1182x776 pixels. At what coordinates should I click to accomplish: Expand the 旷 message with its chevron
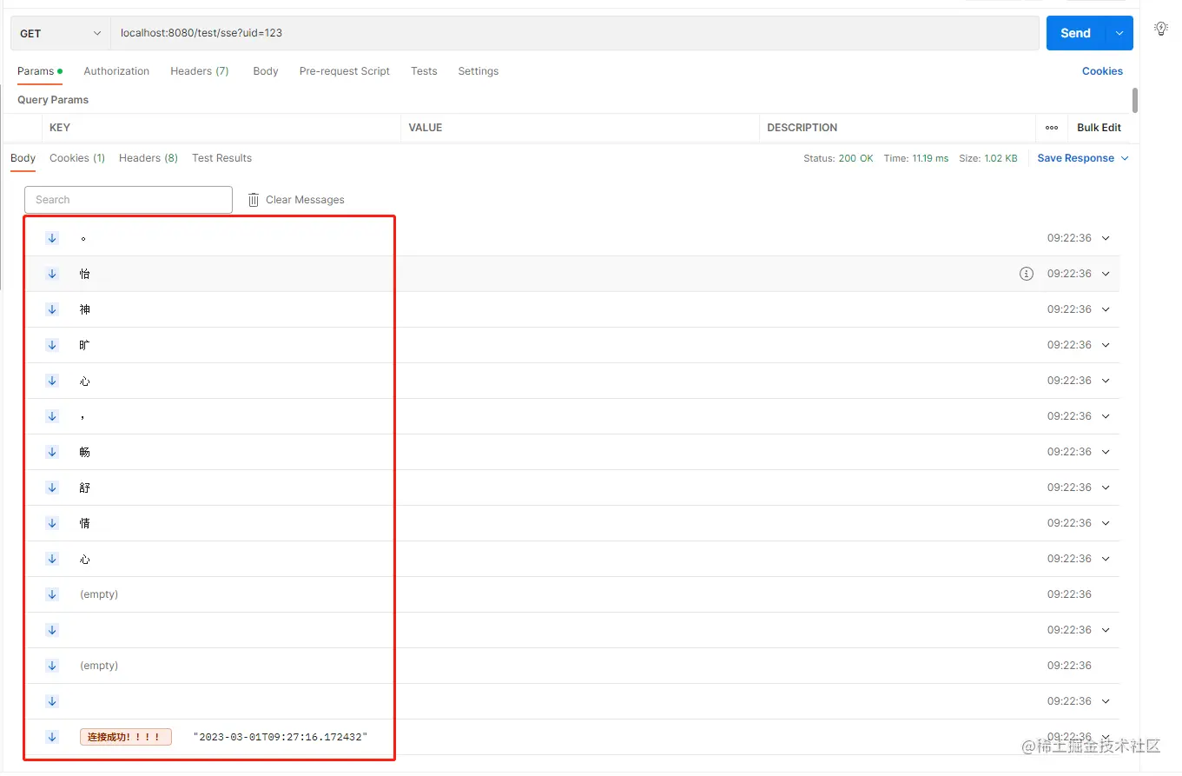pos(1106,345)
